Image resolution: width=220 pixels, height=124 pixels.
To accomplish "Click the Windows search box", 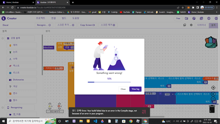I will (x=32, y=121).
